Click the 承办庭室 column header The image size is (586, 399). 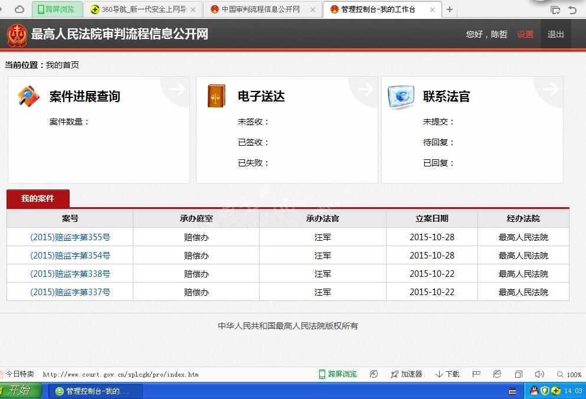click(x=196, y=219)
